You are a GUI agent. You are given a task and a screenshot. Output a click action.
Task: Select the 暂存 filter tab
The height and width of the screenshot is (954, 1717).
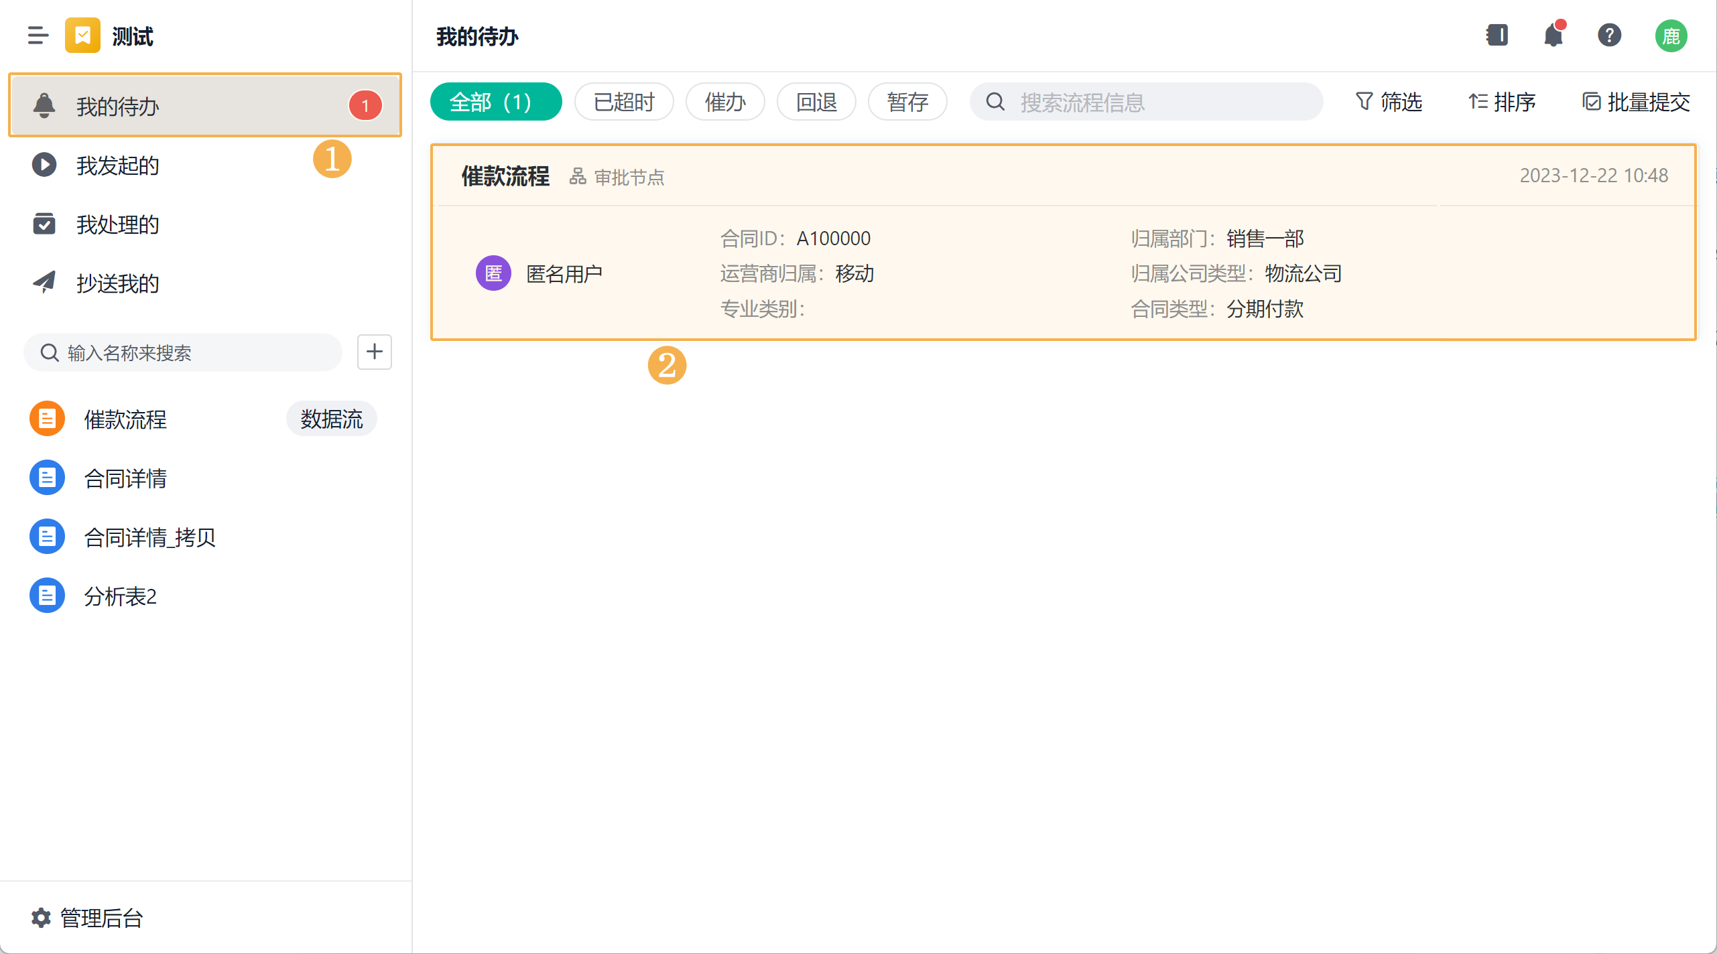(x=907, y=102)
